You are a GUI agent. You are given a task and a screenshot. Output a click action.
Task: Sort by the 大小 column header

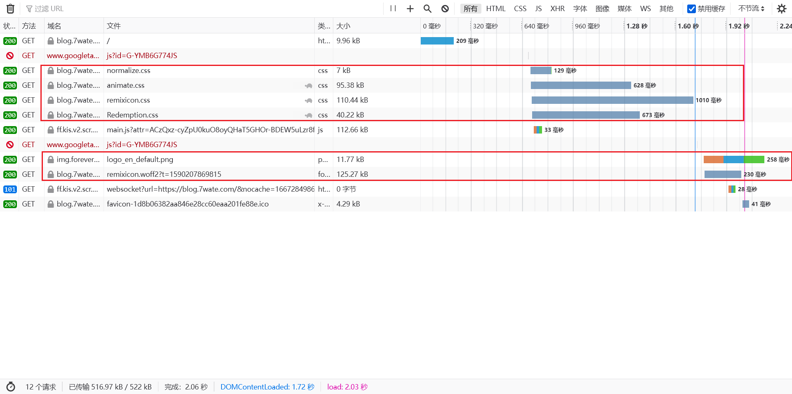(343, 26)
